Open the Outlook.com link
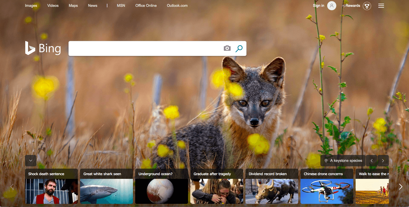The width and height of the screenshot is (409, 207). (177, 6)
